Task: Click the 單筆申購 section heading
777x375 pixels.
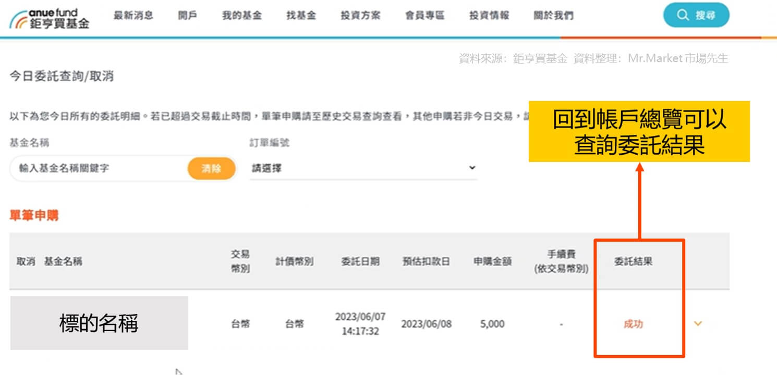Action: click(34, 216)
